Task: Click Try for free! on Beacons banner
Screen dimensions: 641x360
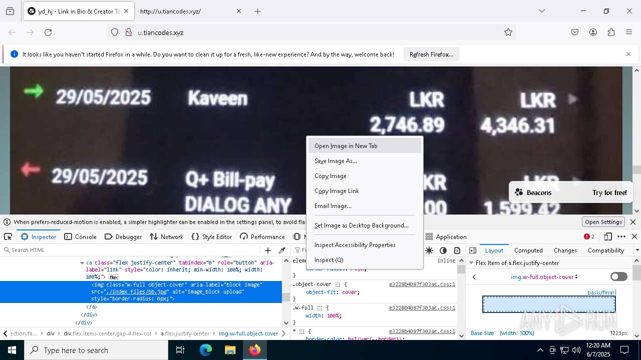Action: pyautogui.click(x=609, y=192)
